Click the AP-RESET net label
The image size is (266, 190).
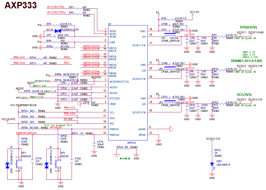(x=56, y=127)
